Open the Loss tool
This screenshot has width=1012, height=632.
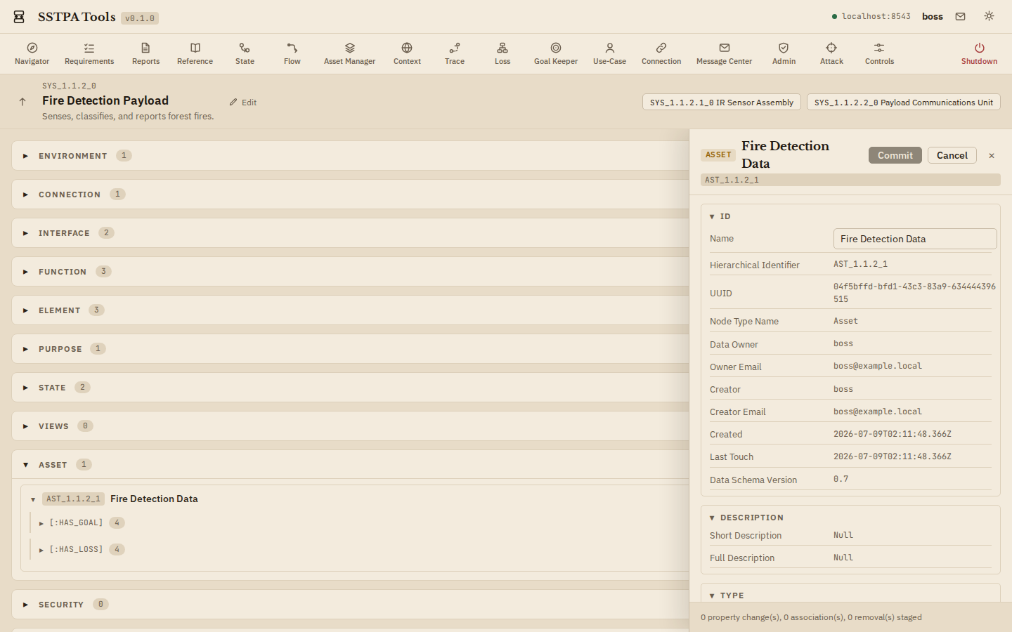point(502,53)
